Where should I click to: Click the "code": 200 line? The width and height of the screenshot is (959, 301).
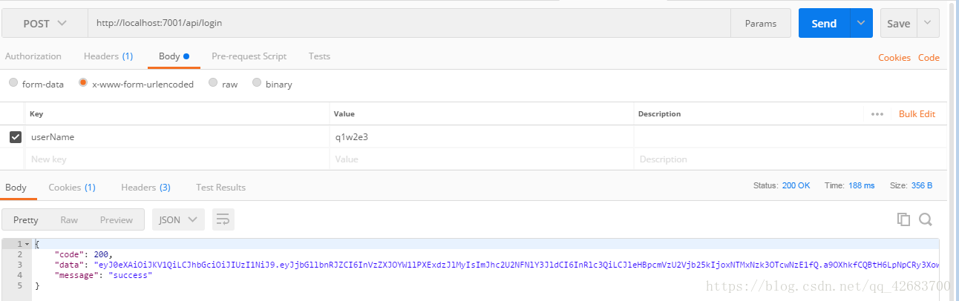click(83, 254)
